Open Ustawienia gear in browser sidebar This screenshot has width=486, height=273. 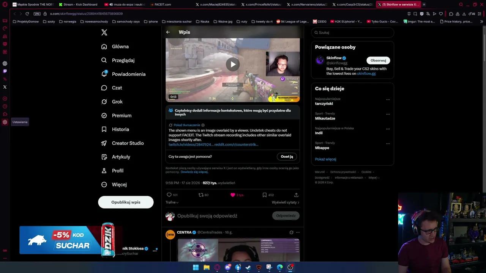click(5, 122)
